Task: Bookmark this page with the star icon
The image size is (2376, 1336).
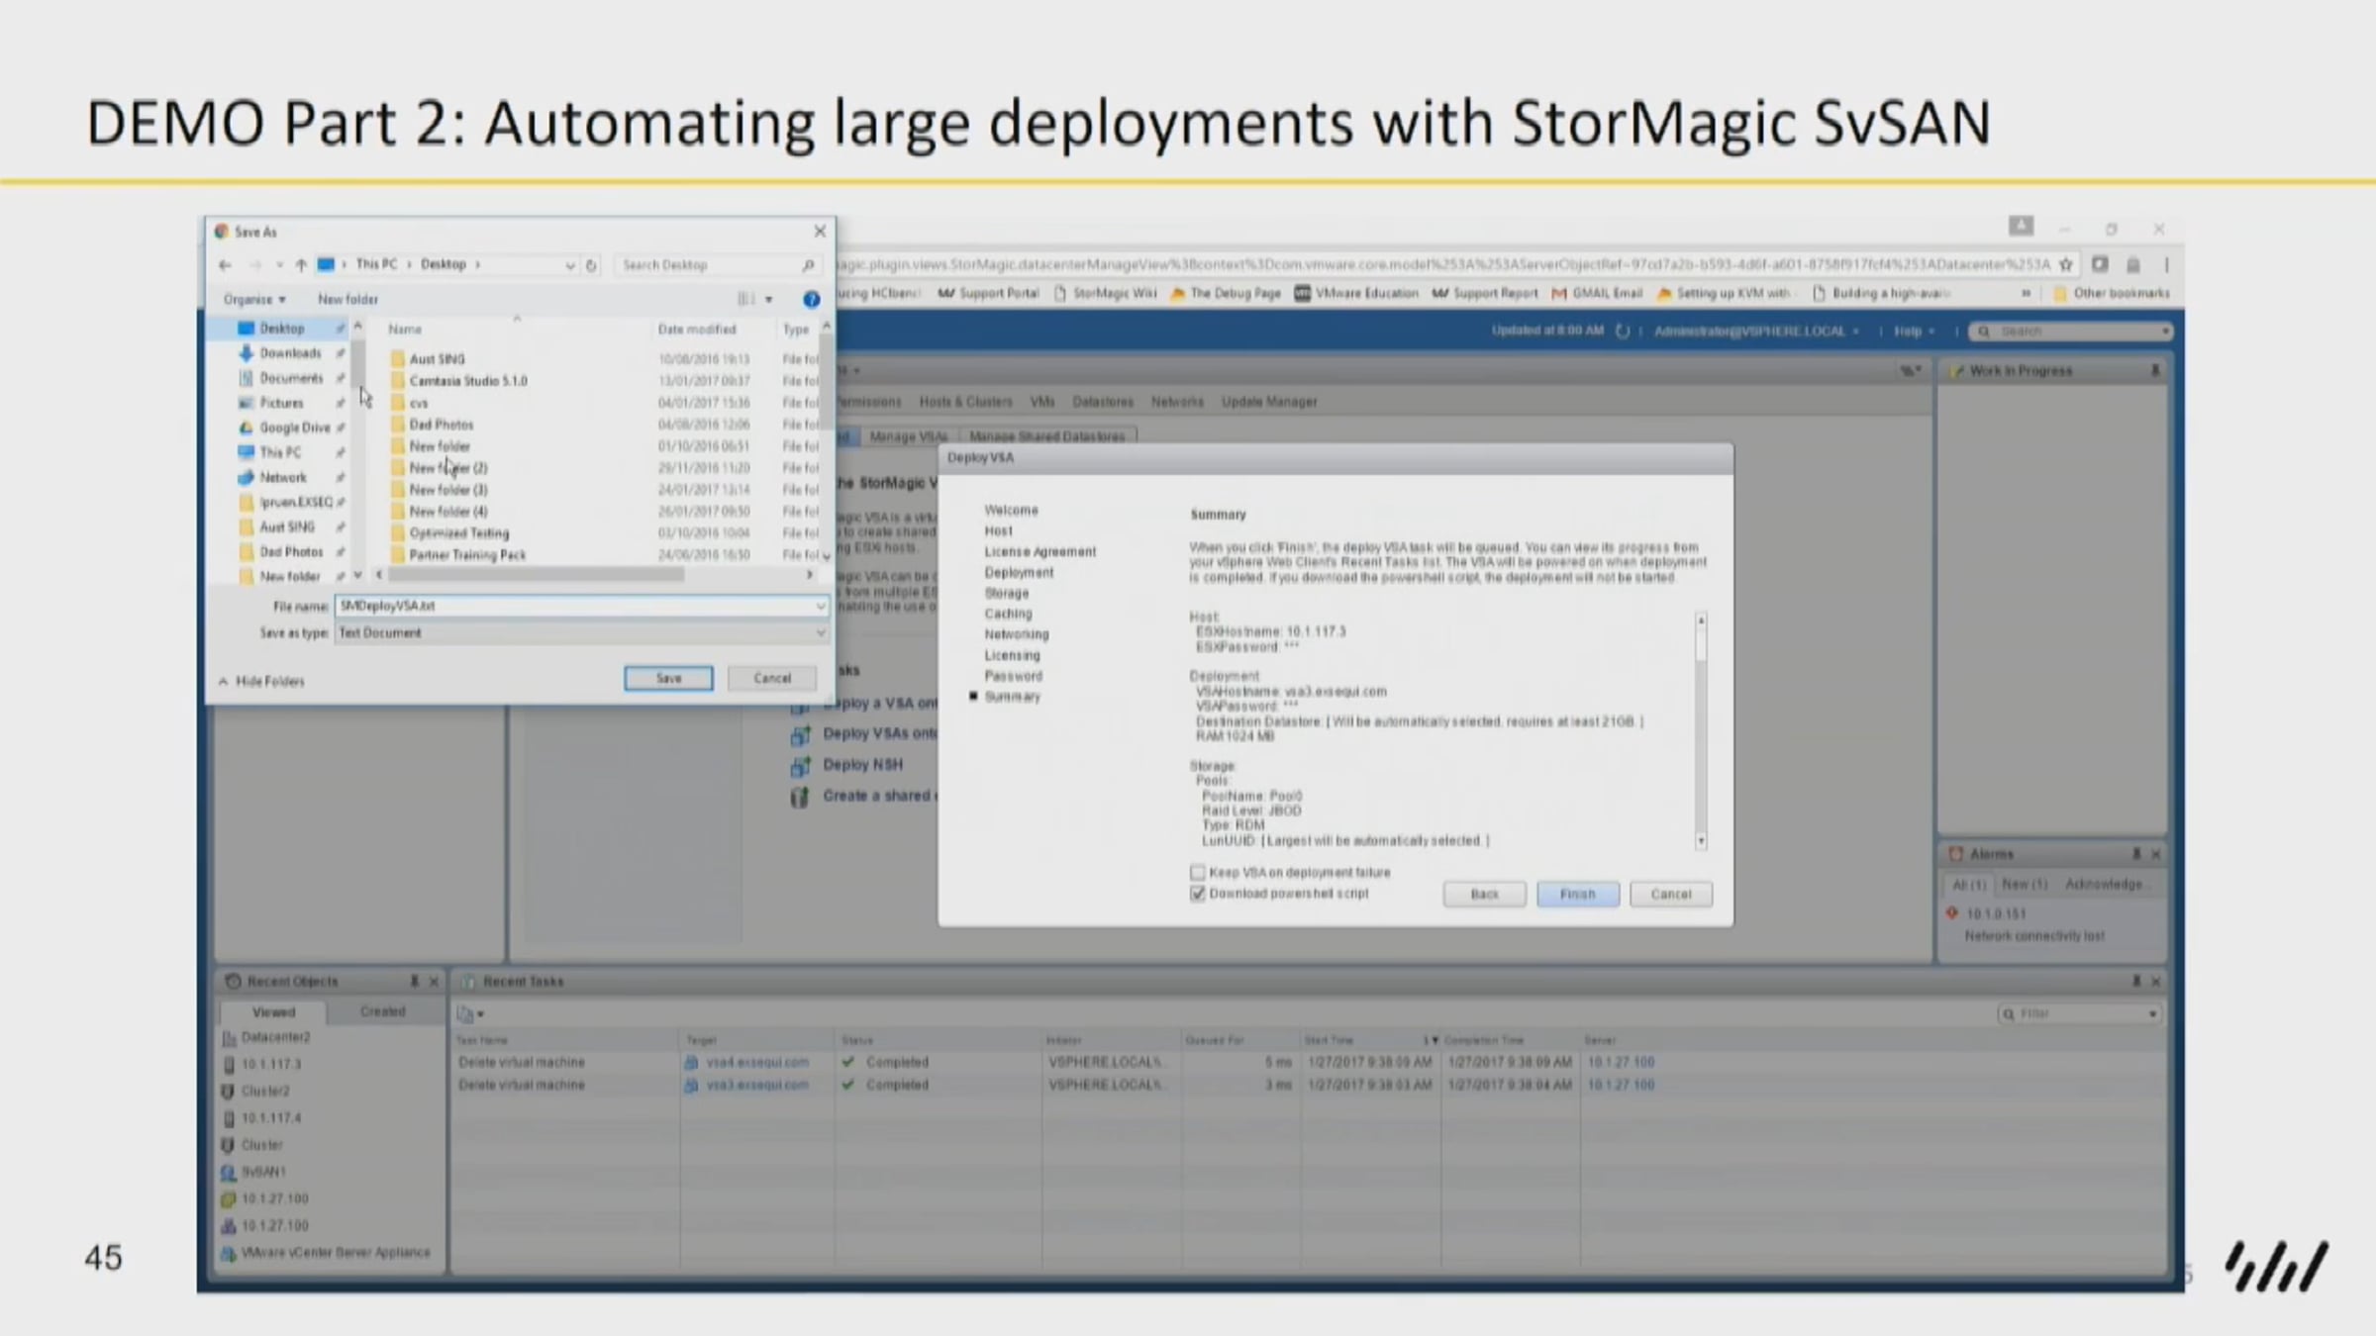Action: (2066, 264)
